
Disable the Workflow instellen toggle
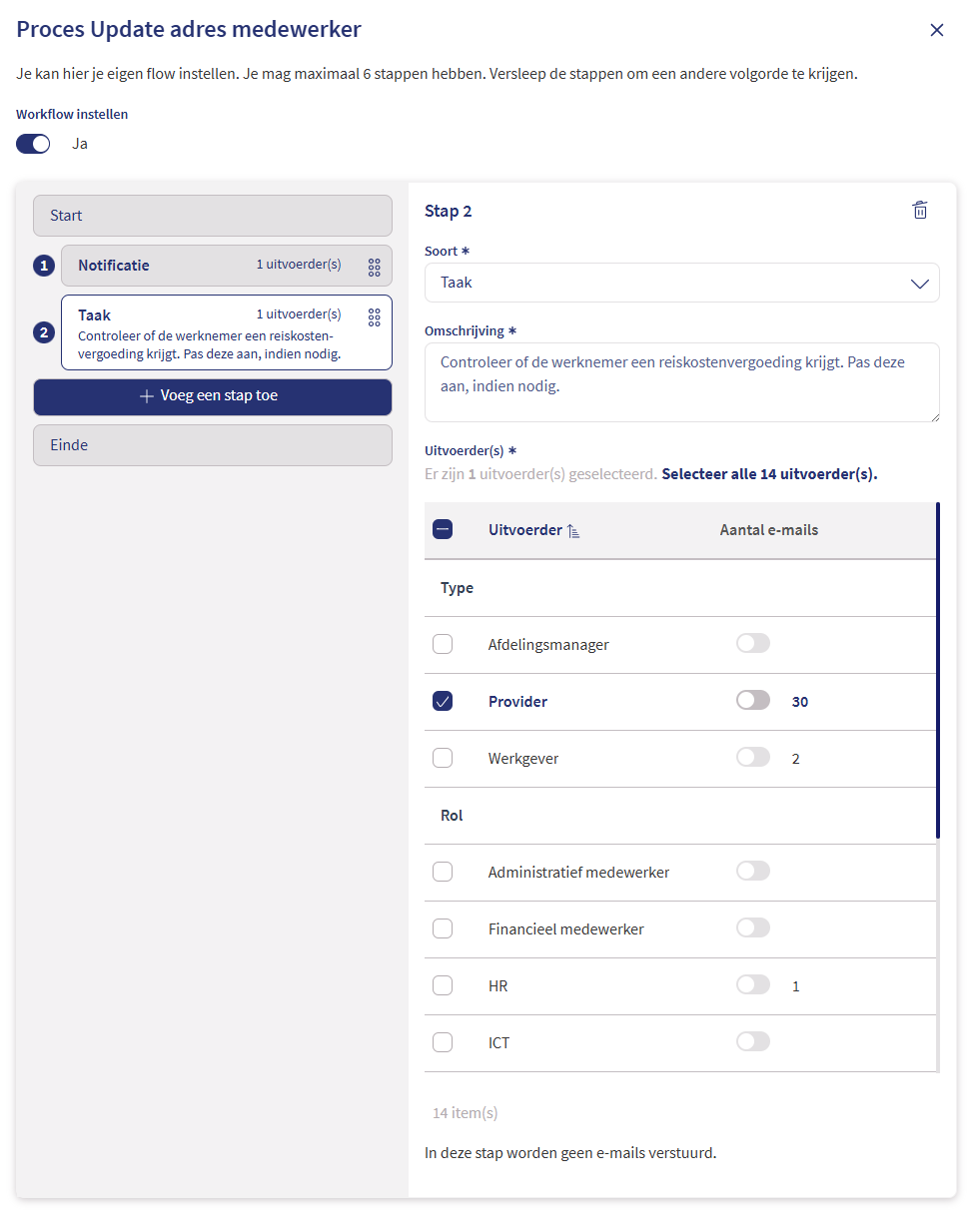33,143
